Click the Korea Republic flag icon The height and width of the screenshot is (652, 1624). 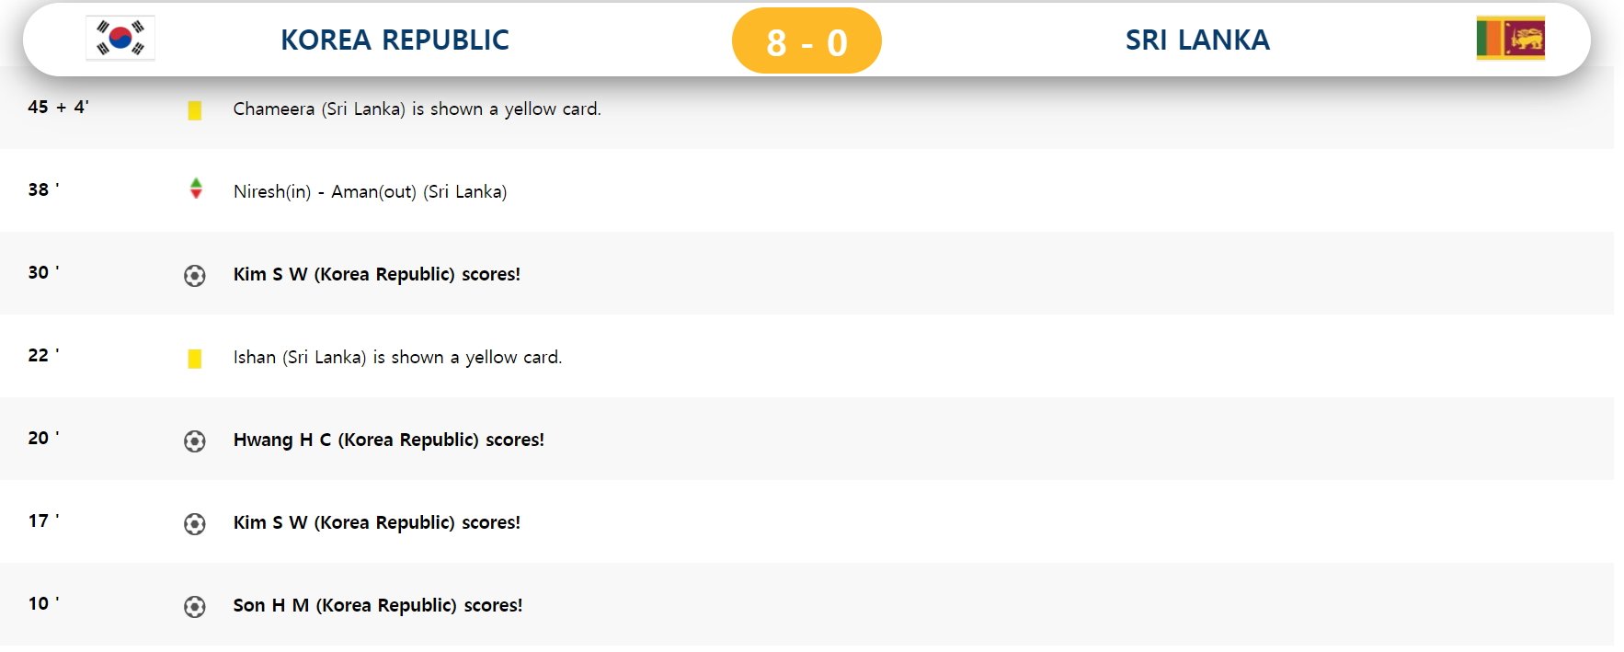[120, 38]
